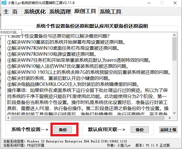The height and width of the screenshot is (149, 182).
Task: Click 备份 button for 默认应用关联
Action: click(x=139, y=130)
